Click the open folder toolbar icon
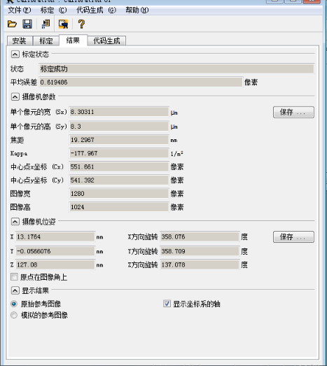The width and height of the screenshot is (327, 366). 12,24
